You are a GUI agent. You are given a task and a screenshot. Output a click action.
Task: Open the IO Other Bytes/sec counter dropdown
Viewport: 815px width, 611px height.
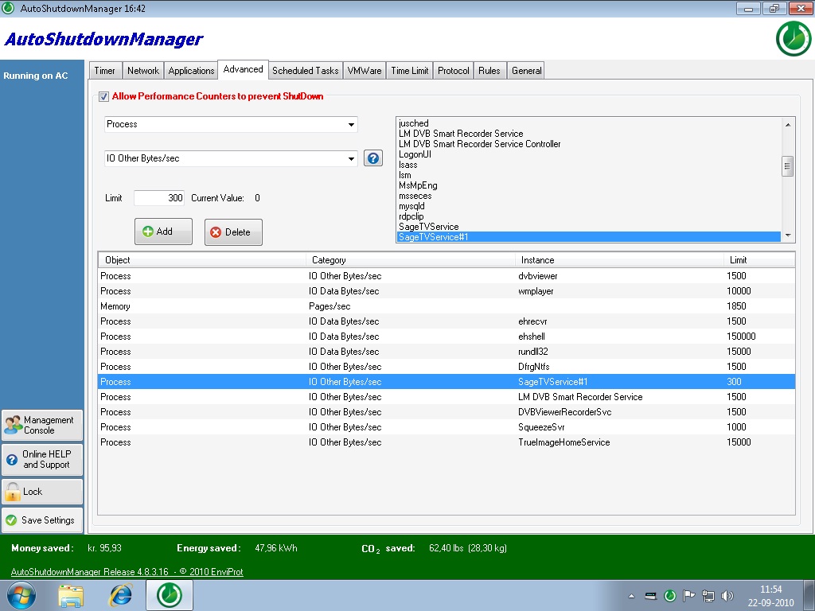tap(231, 158)
